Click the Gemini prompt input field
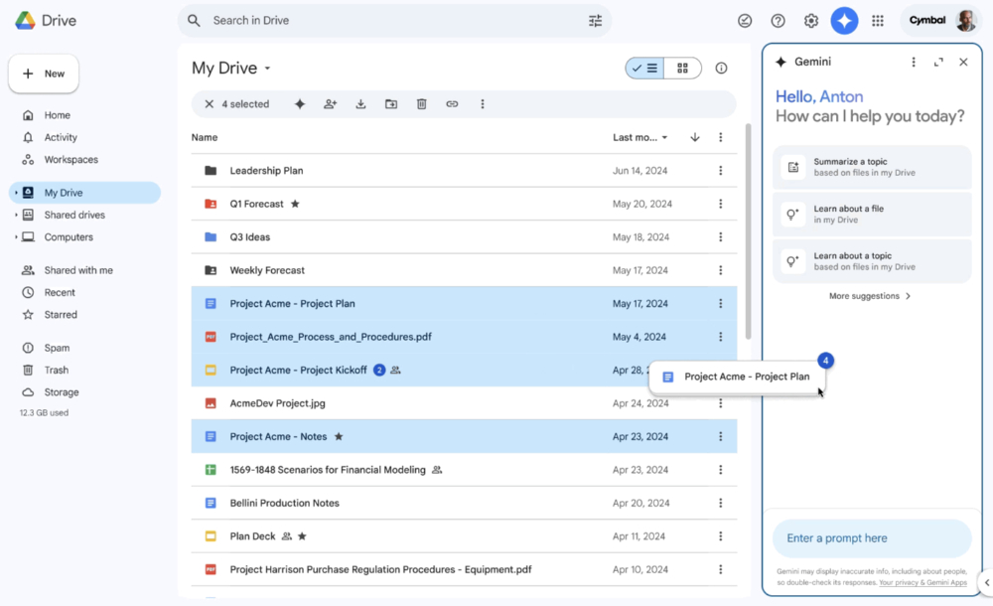993x606 pixels. coord(872,538)
